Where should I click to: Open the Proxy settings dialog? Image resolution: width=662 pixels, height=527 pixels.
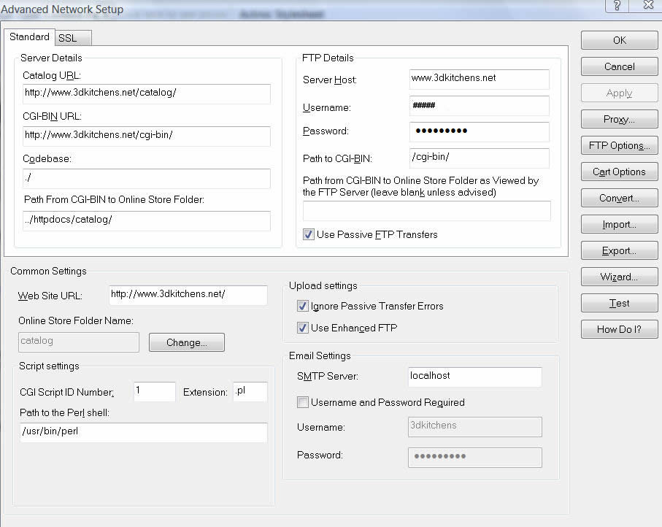[619, 119]
